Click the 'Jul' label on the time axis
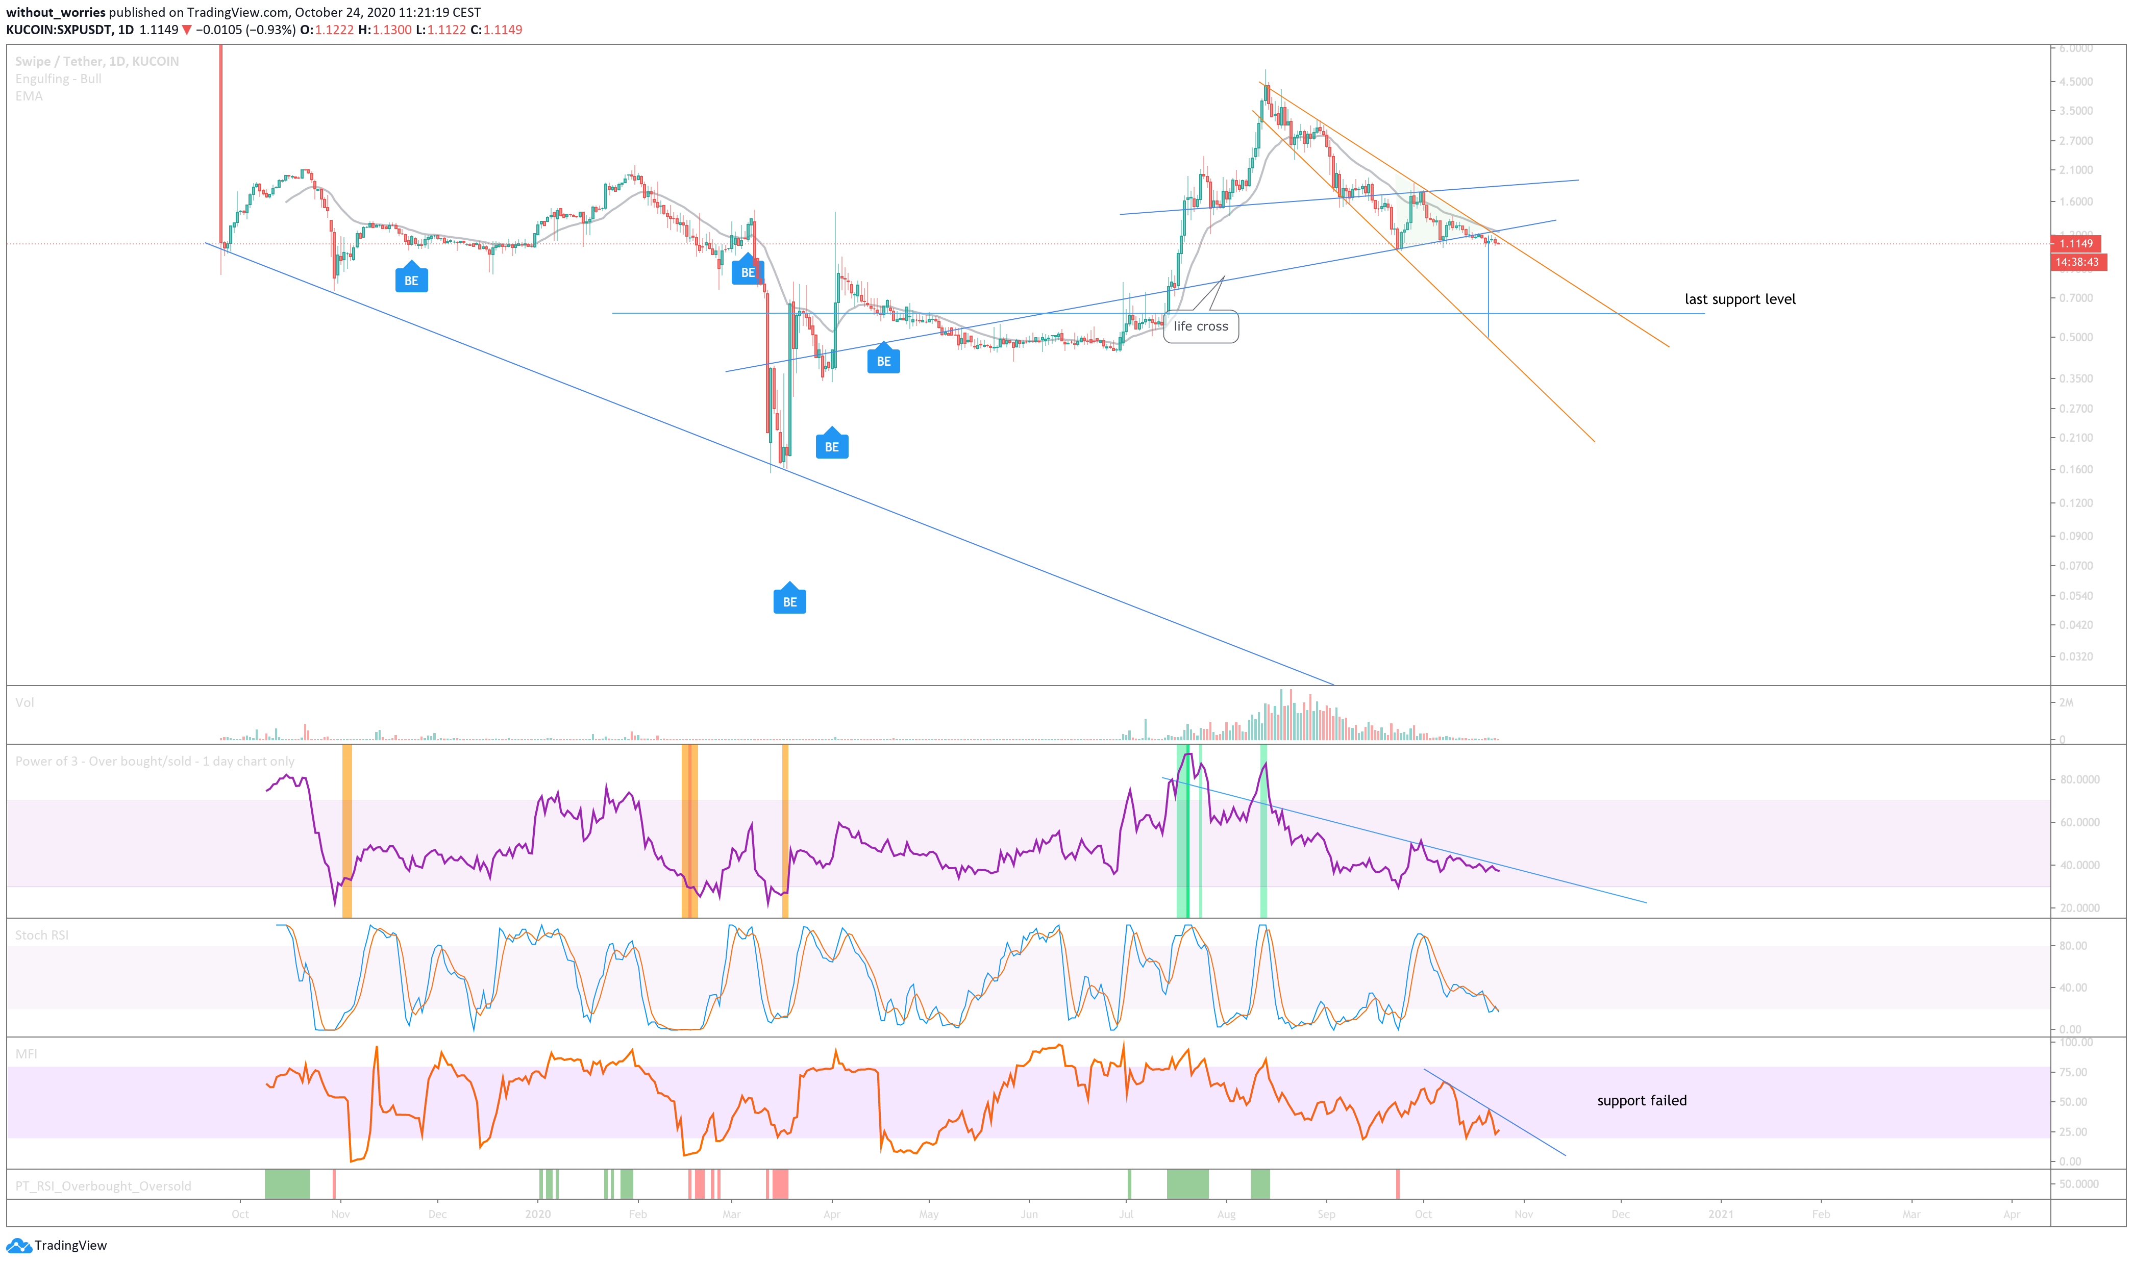The image size is (2133, 1264). pos(1125,1214)
